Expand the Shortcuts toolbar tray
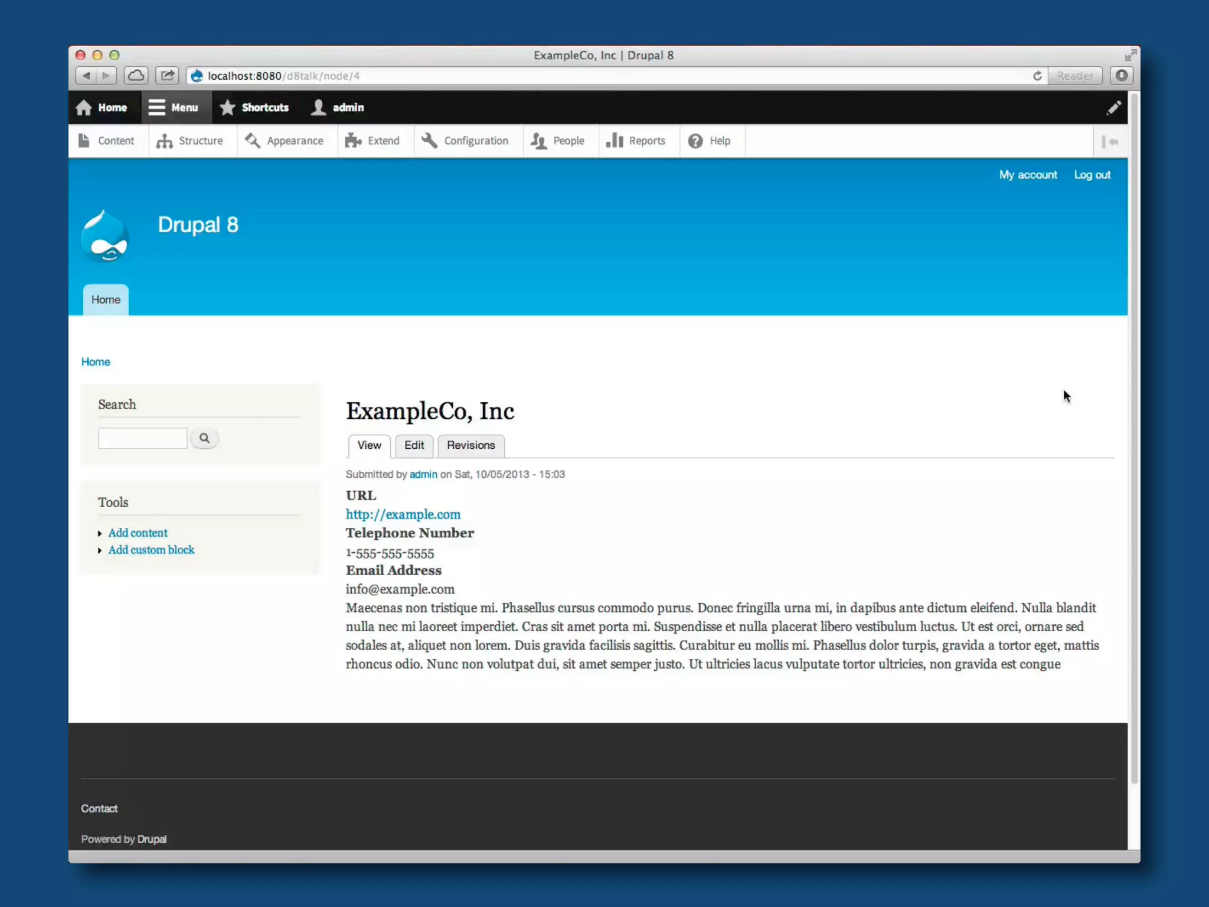1209x907 pixels. click(254, 107)
